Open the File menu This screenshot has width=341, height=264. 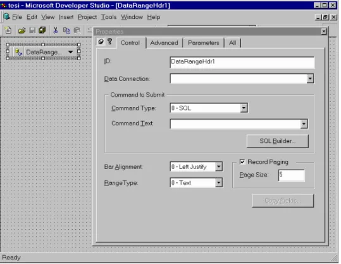click(17, 17)
